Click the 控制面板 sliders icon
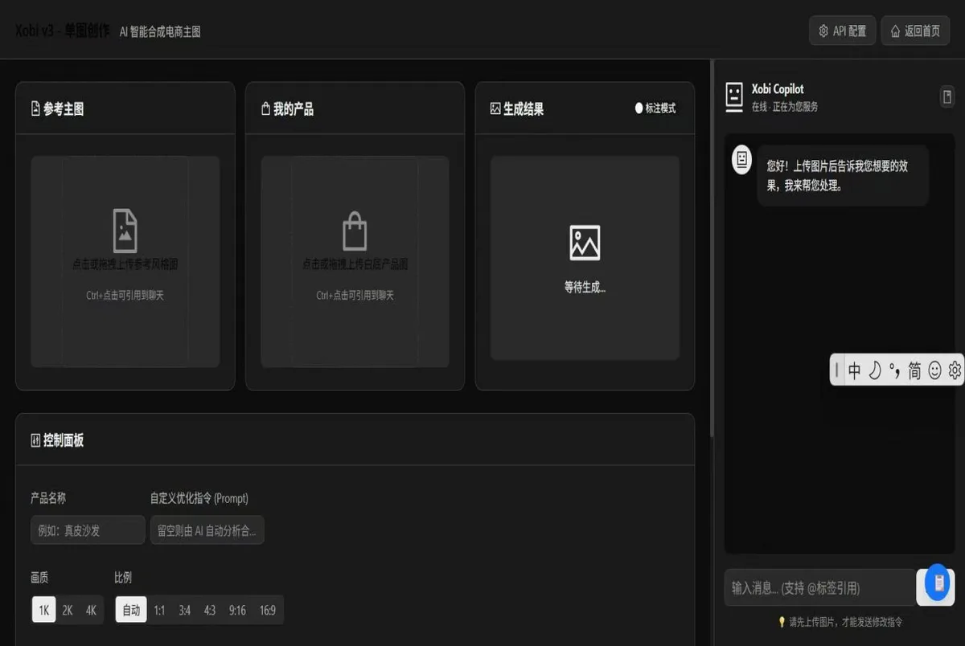Viewport: 965px width, 646px height. pyautogui.click(x=35, y=440)
